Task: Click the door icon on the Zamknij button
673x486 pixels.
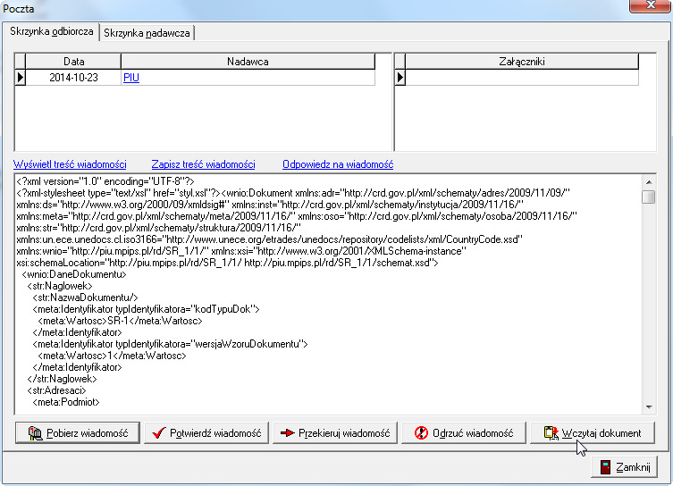Action: (605, 467)
